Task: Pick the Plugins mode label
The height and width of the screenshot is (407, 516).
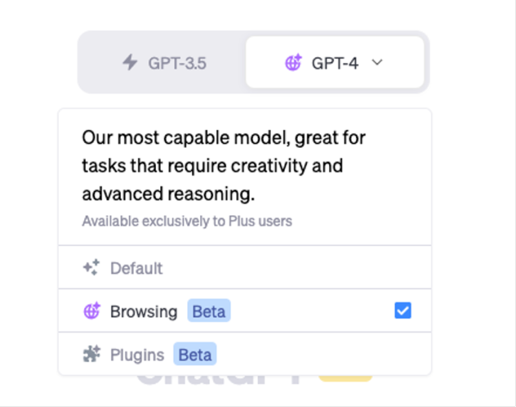Action: tap(137, 355)
